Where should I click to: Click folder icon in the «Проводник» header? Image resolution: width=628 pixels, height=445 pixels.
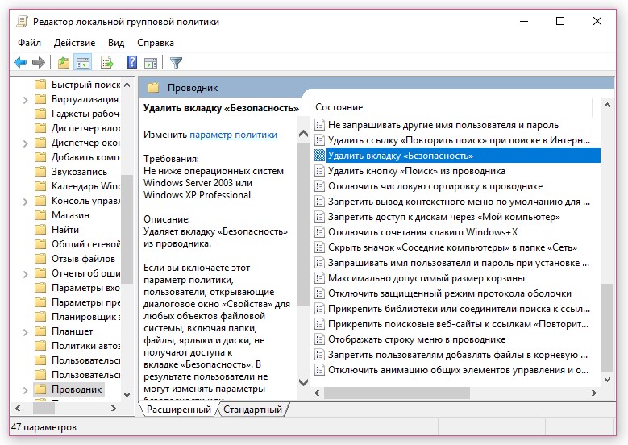coord(153,88)
